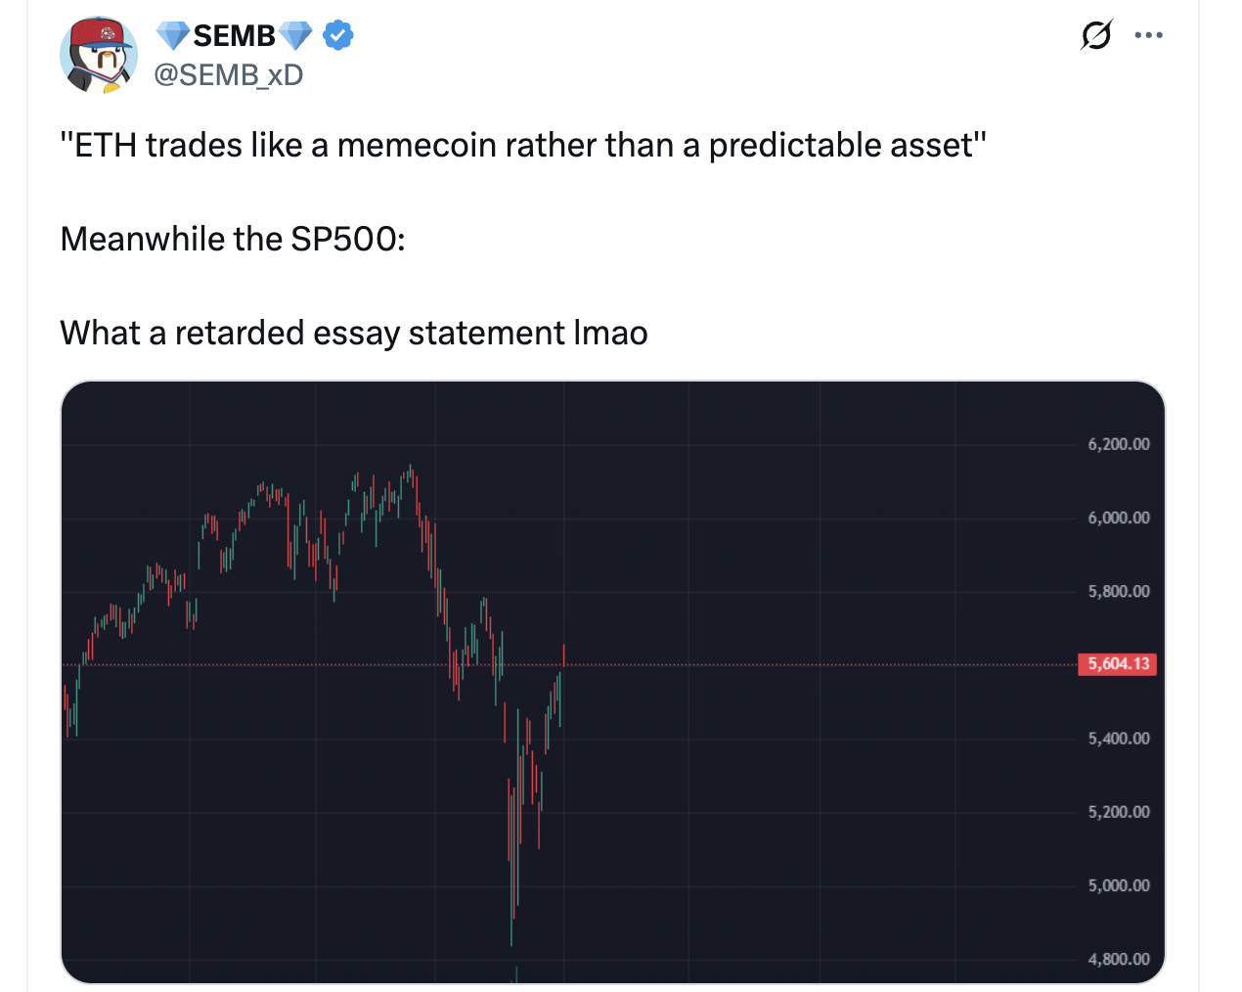1242x992 pixels.
Task: Click the red 5,604.13 price label
Action: click(1117, 664)
